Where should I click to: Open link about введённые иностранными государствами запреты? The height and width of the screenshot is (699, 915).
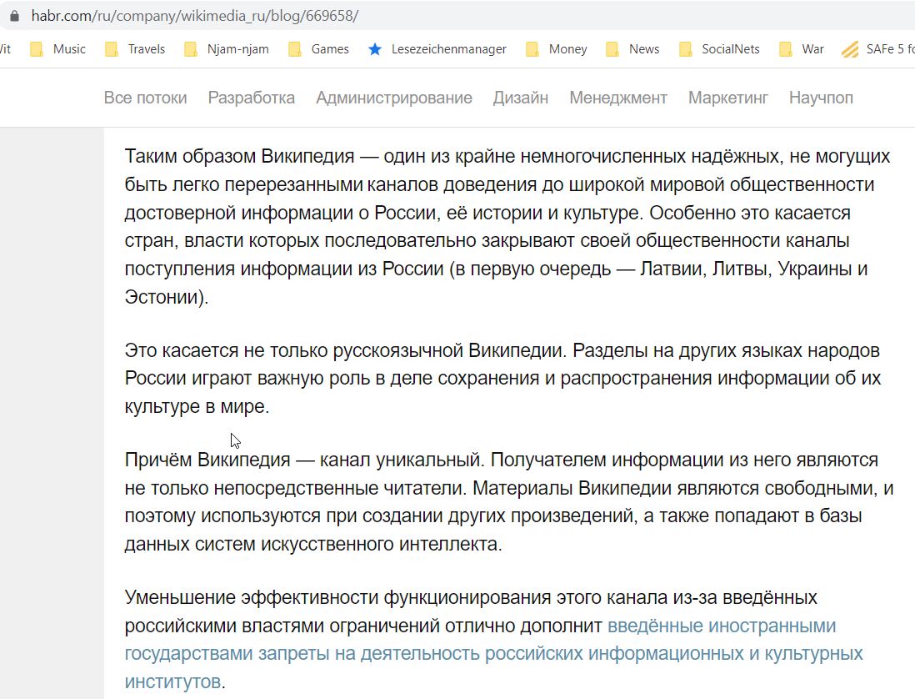(493, 653)
